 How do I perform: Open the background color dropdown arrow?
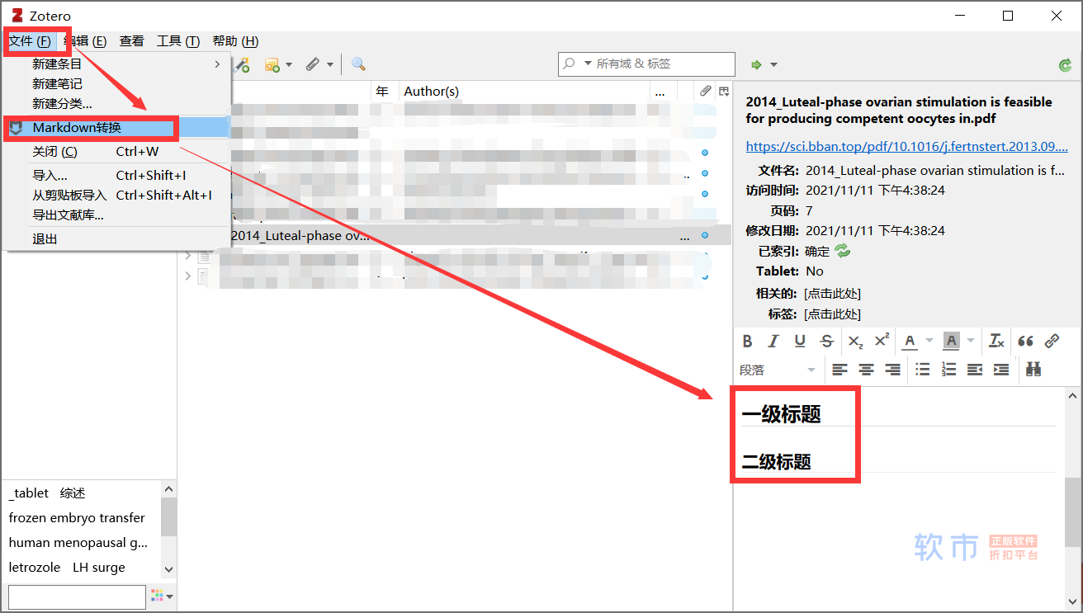[x=970, y=341]
